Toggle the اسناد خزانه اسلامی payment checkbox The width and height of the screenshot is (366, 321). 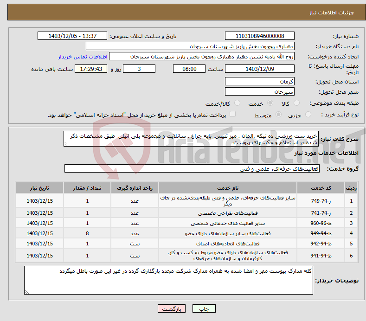pos(232,114)
